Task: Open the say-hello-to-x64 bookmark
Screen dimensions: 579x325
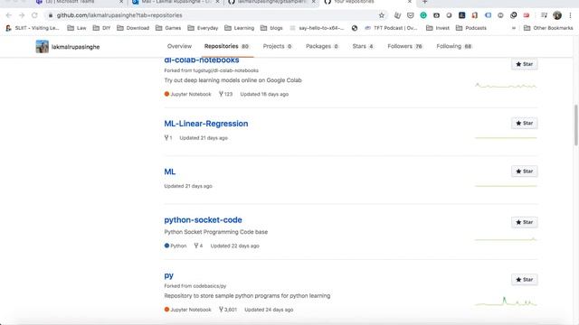Action: 317,28
